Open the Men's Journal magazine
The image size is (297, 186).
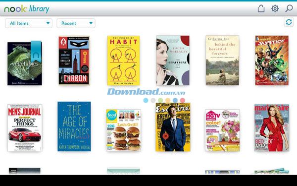click(25, 128)
